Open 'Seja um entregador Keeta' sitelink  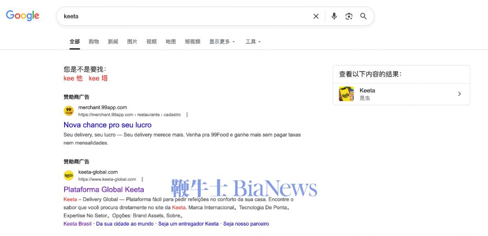point(188,224)
